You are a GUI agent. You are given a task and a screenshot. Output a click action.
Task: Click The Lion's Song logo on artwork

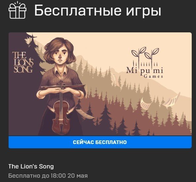[23, 62]
